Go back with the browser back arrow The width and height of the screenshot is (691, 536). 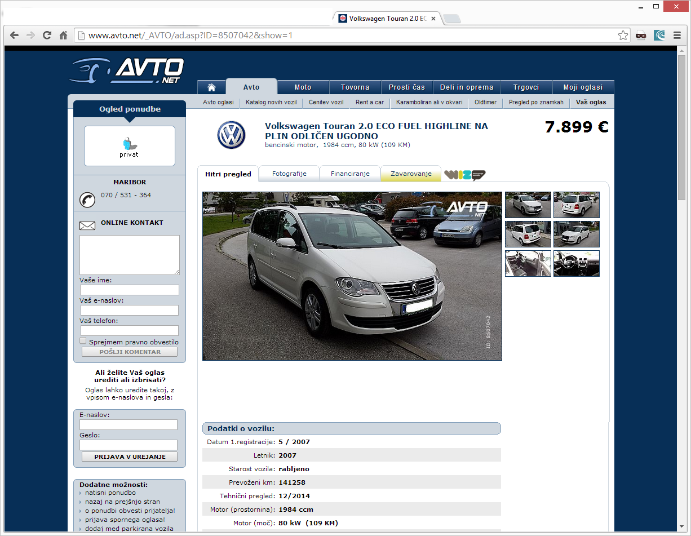15,36
